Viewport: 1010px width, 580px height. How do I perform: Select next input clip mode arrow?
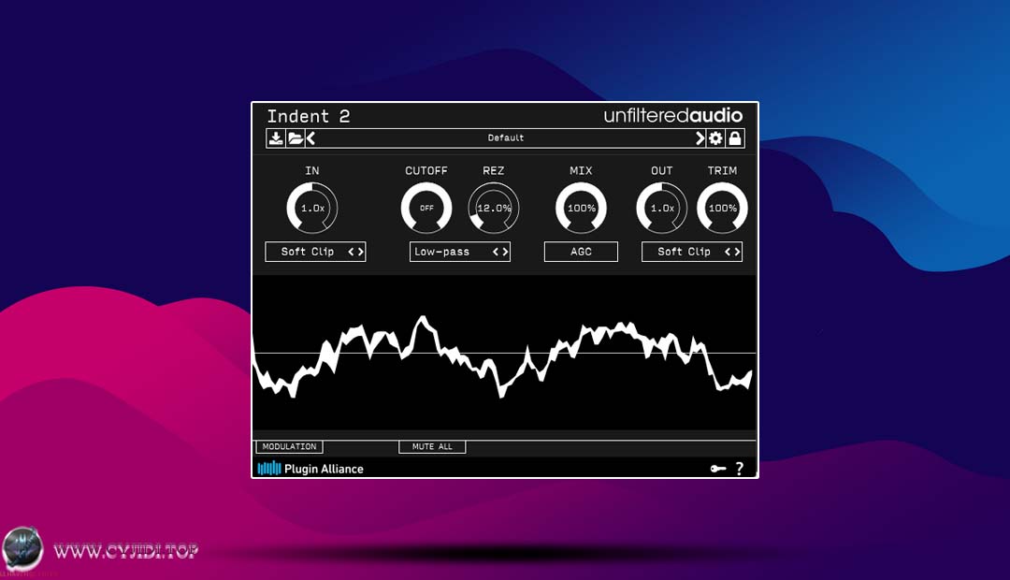click(361, 252)
